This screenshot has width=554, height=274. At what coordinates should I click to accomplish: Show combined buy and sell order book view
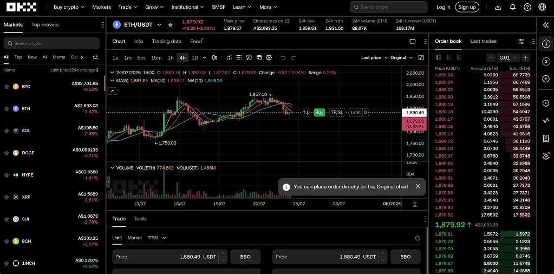tap(439, 57)
